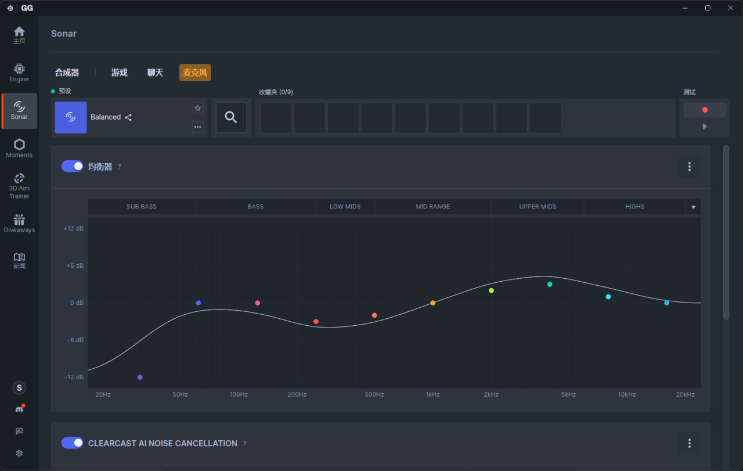This screenshot has height=471, width=743.
Task: Share the Balanced preset
Action: coord(128,117)
